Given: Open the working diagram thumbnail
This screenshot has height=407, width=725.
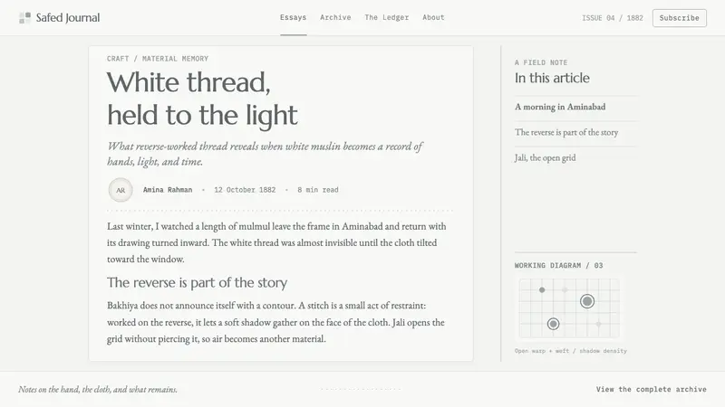Looking at the screenshot, I should click(x=569, y=308).
